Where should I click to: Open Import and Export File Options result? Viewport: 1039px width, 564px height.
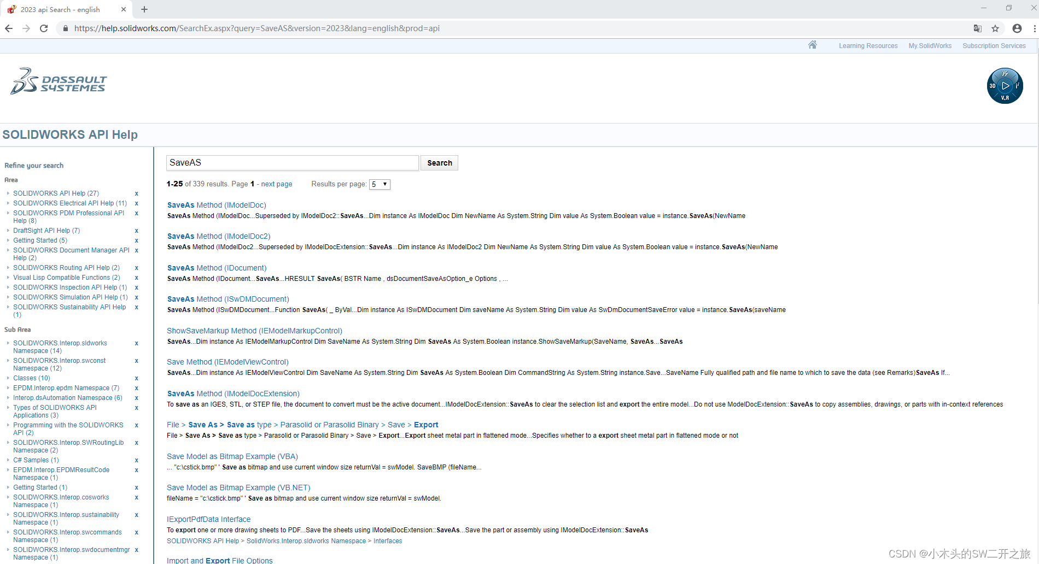point(219,560)
